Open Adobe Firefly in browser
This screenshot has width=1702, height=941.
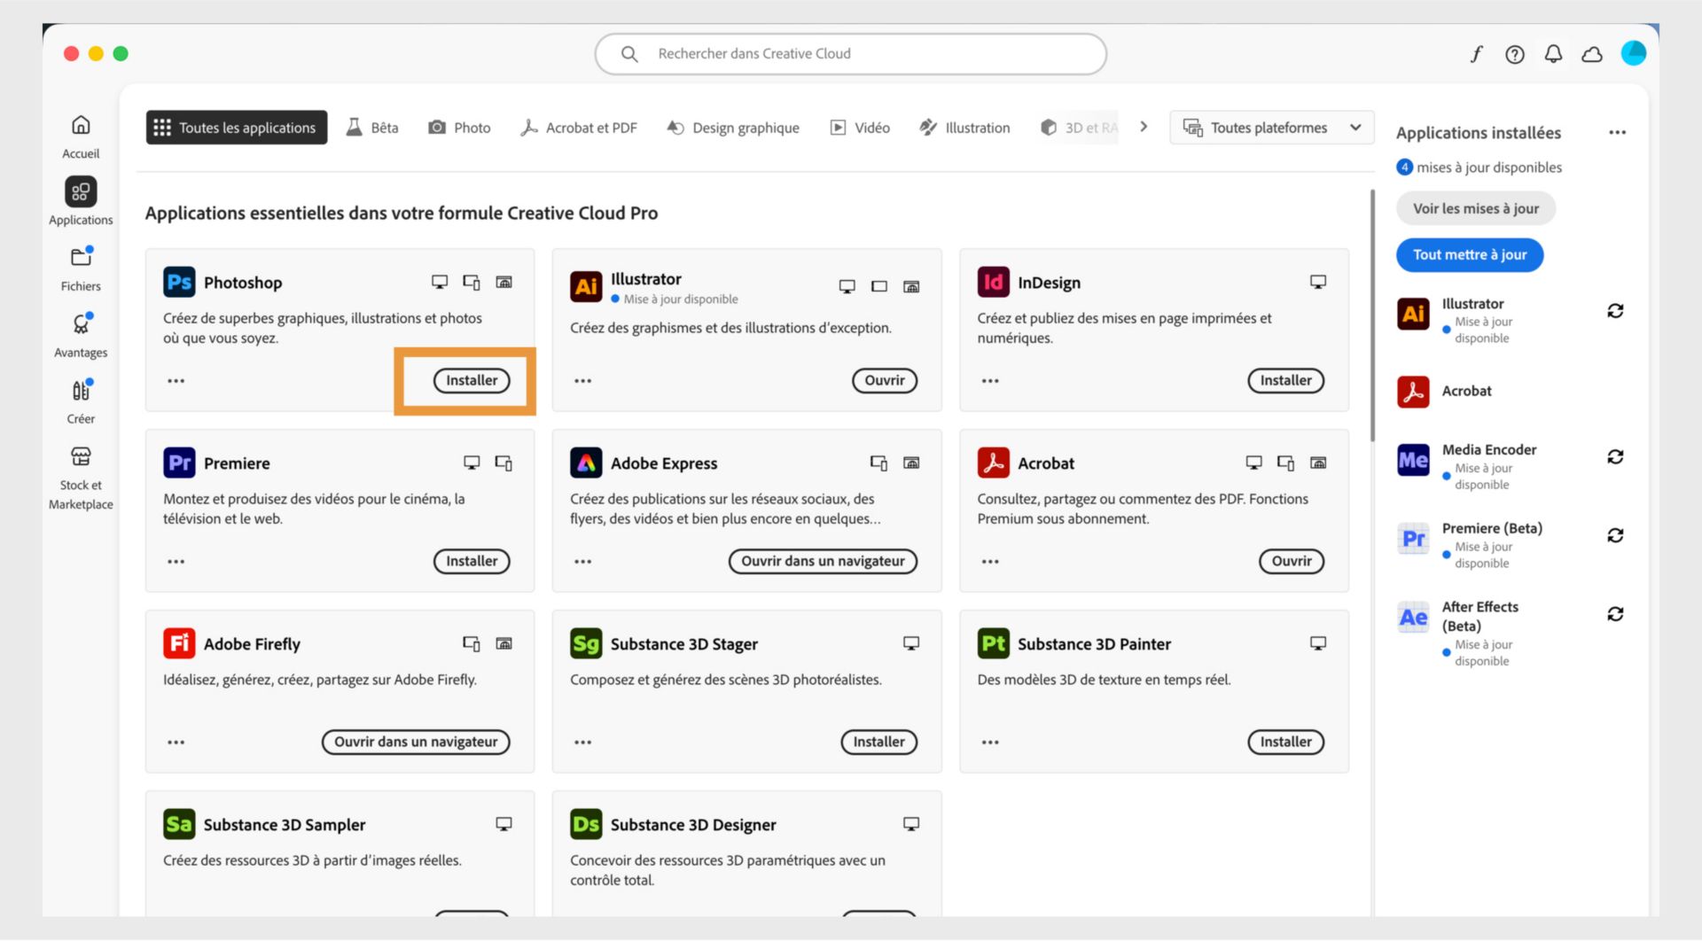(416, 743)
